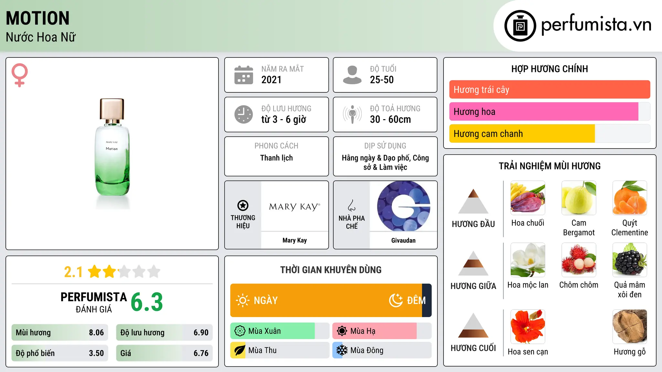This screenshot has height=372, width=662.
Task: Click the Hương đầu pyramid icon
Action: point(473,201)
